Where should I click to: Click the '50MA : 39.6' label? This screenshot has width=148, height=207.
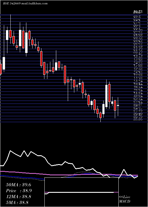pos(18,185)
